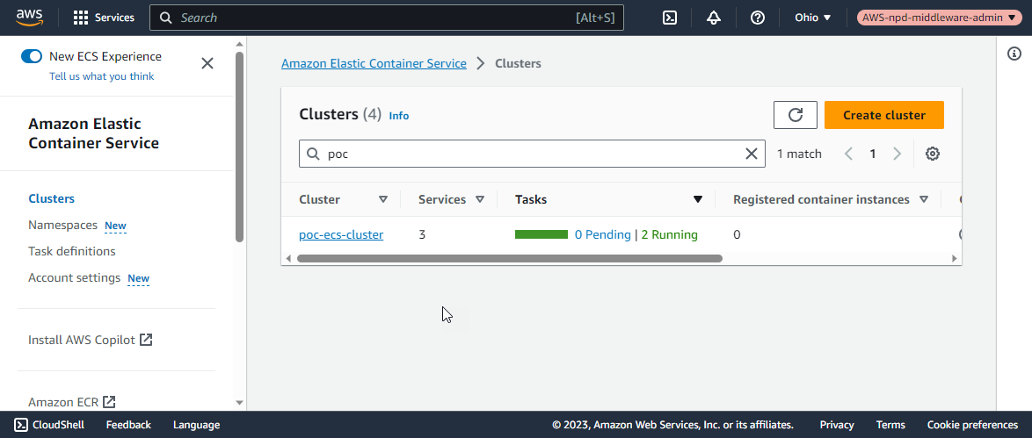
Task: Launch CloudShell from the top bar icon
Action: click(670, 18)
